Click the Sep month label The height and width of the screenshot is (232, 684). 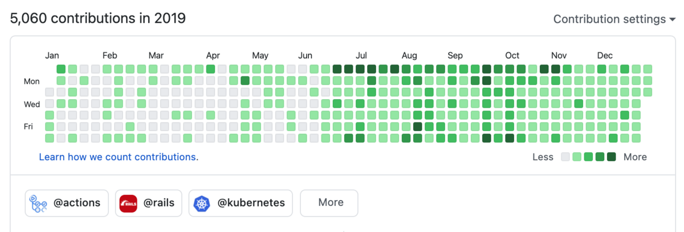(455, 56)
